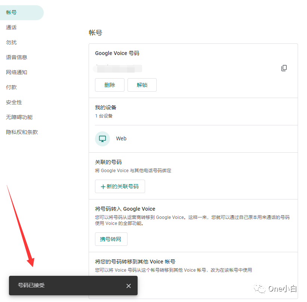Image resolution: width=307 pixels, height=302 pixels.
Task: Open the 勿扰 section
Action: [x=11, y=42]
